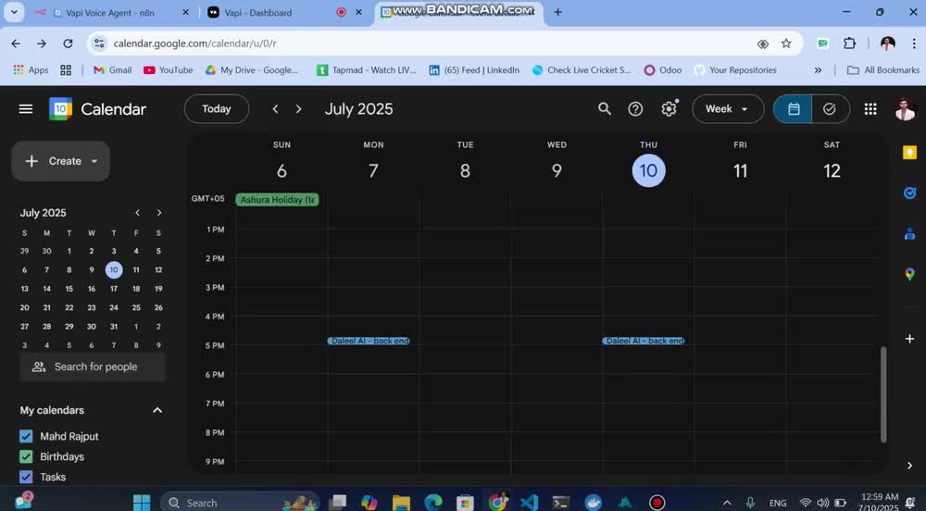This screenshot has width=926, height=511.
Task: Open Gmail bookmark
Action: tap(112, 70)
